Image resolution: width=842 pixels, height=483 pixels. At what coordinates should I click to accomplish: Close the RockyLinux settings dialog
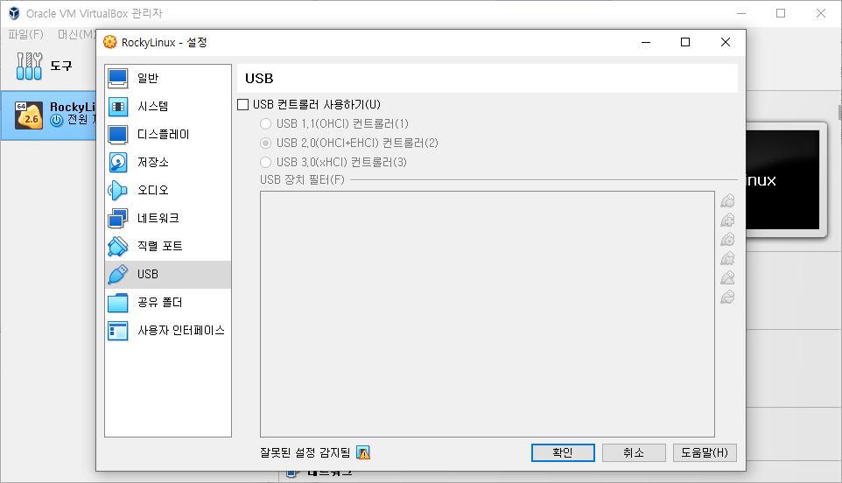click(x=726, y=42)
